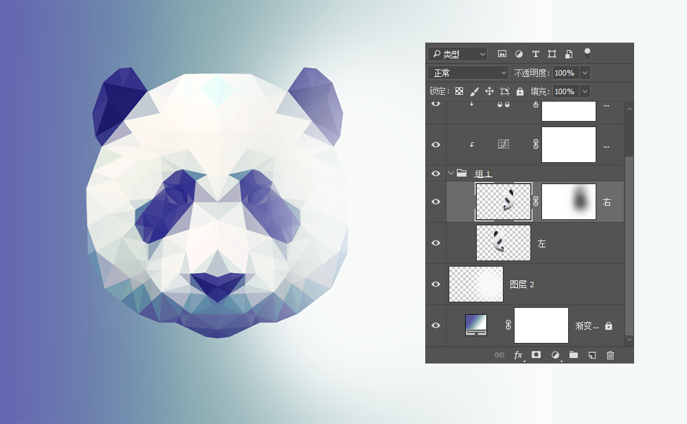Hide the 右 layer
Image resolution: width=687 pixels, height=424 pixels.
[436, 202]
